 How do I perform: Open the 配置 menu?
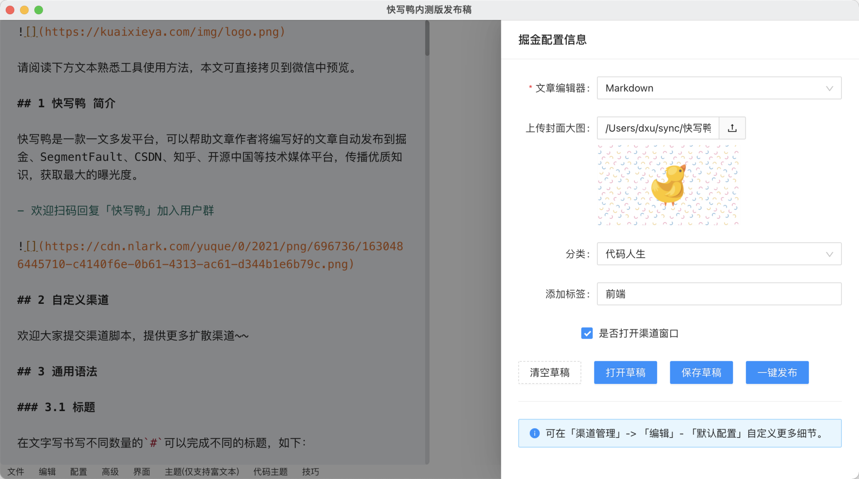pos(78,471)
